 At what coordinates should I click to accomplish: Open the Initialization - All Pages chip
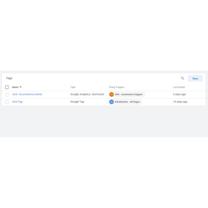point(126,102)
